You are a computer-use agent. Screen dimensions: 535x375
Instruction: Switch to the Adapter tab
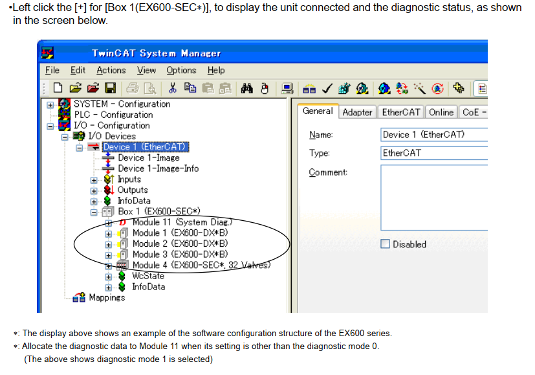click(357, 112)
